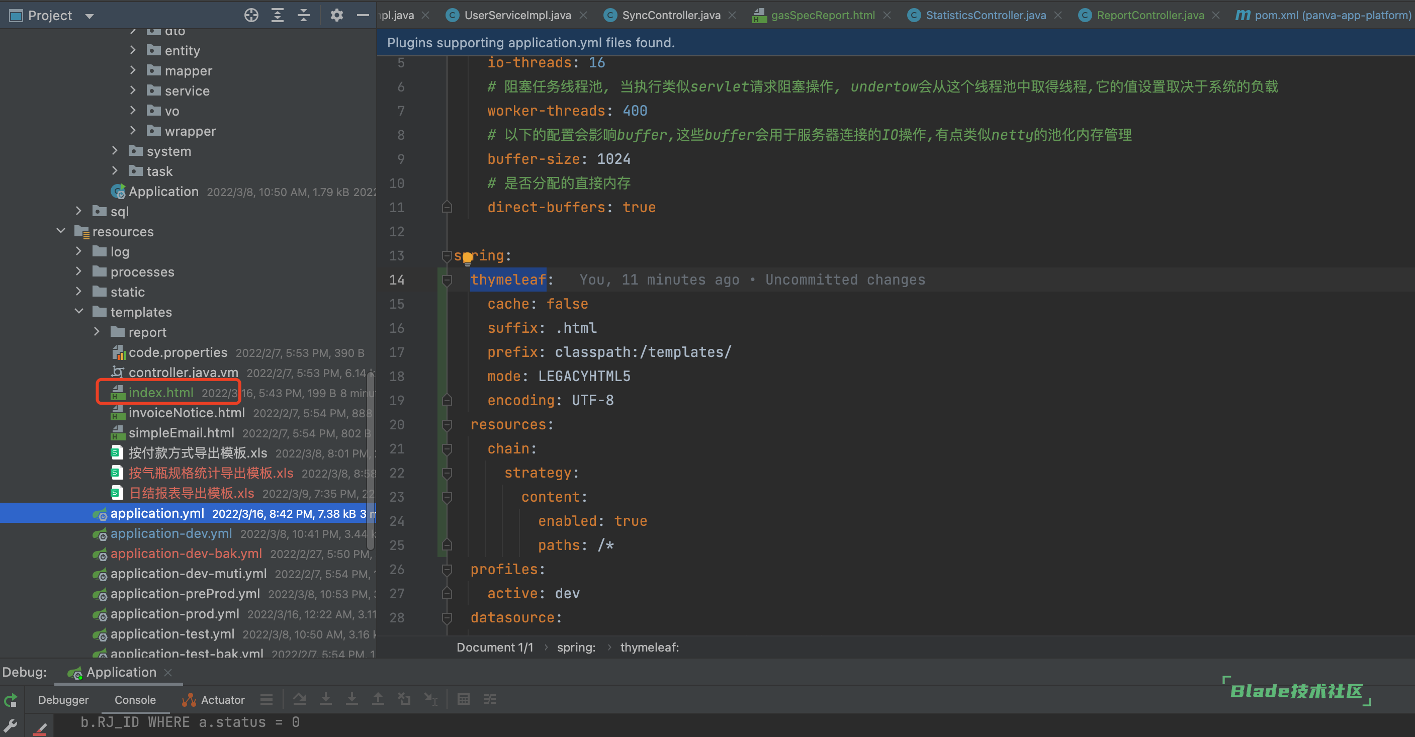This screenshot has width=1415, height=737.
Task: Click the thymeleaf: breadcrumb
Action: [650, 648]
